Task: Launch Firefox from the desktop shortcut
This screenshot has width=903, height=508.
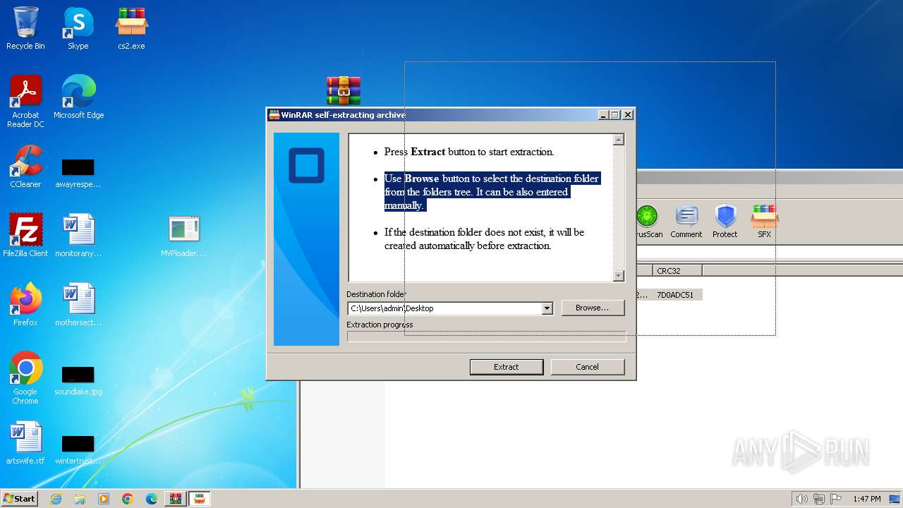Action: tap(25, 305)
